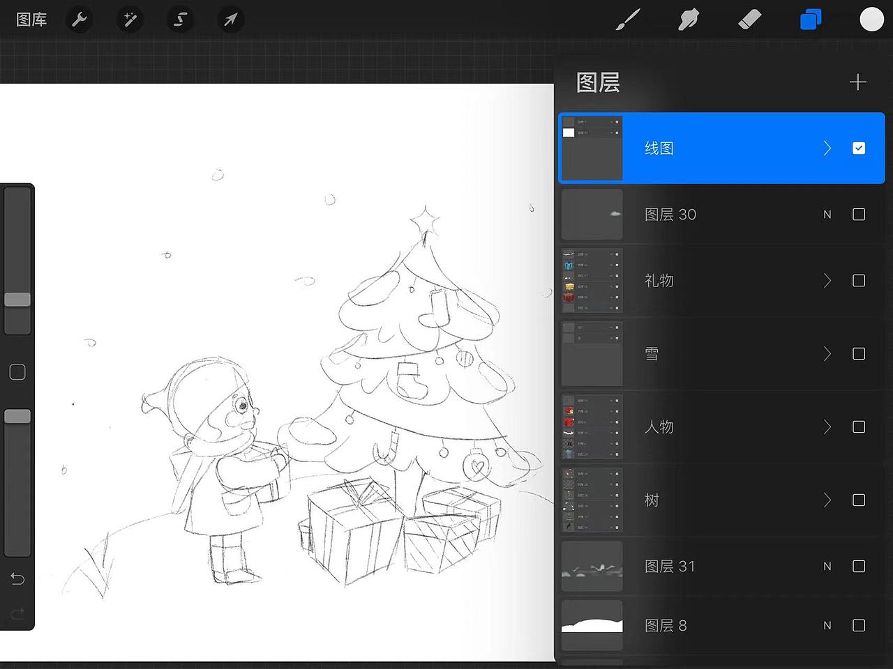This screenshot has height=669, width=893.
Task: Show 图层 30 with its checkbox
Action: [859, 215]
